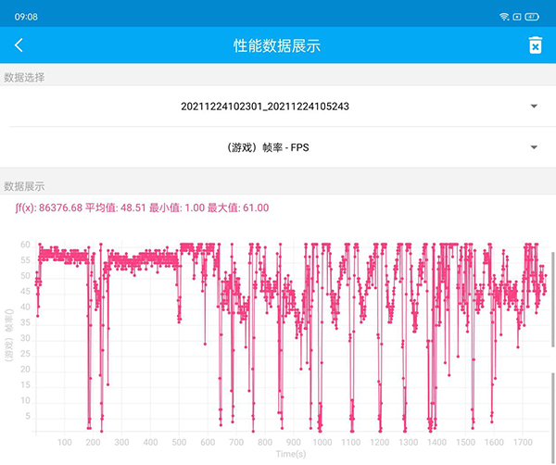
Task: Tap the Wi-Fi status icon
Action: [x=505, y=17]
